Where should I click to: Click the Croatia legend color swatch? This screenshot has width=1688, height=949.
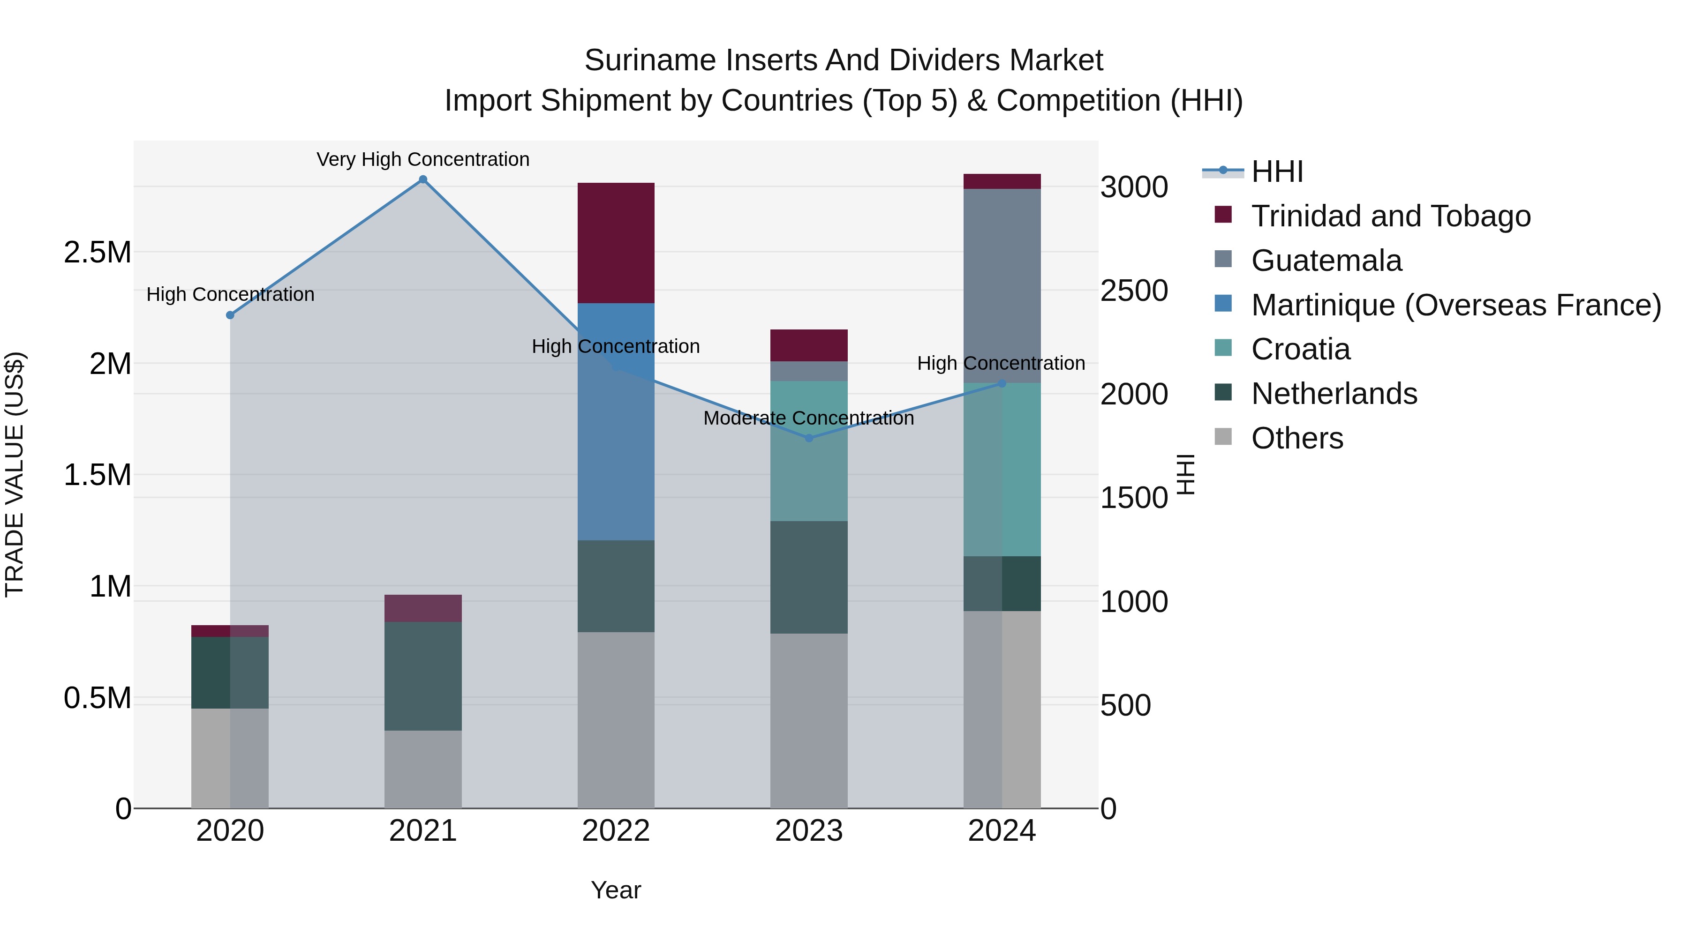tap(1223, 348)
